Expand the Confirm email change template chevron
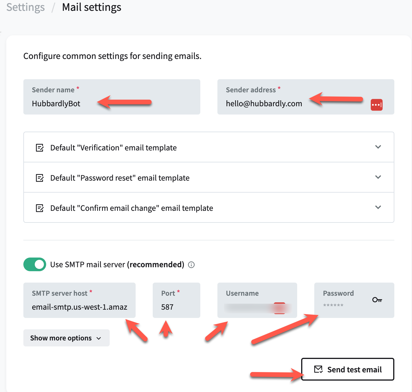412x392 pixels. (x=378, y=207)
